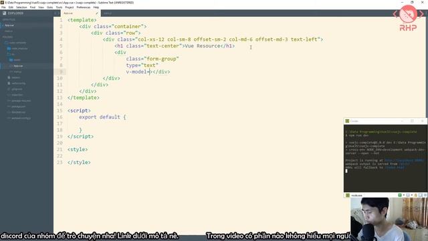Click the 'Vue Resource' heading text
Image resolution: width=428 pixels, height=241 pixels.
[203, 46]
